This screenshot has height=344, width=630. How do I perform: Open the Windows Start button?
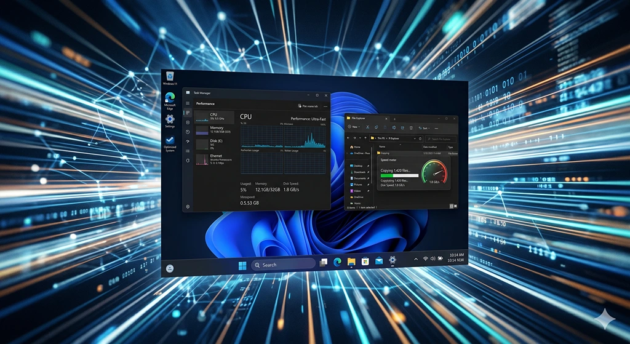click(x=242, y=265)
